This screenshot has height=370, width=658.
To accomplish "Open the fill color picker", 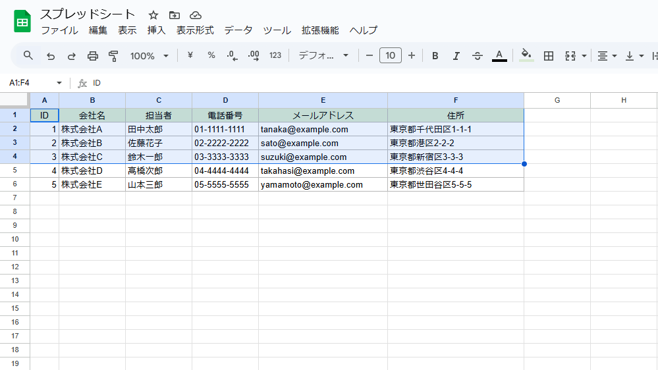I will tap(526, 55).
